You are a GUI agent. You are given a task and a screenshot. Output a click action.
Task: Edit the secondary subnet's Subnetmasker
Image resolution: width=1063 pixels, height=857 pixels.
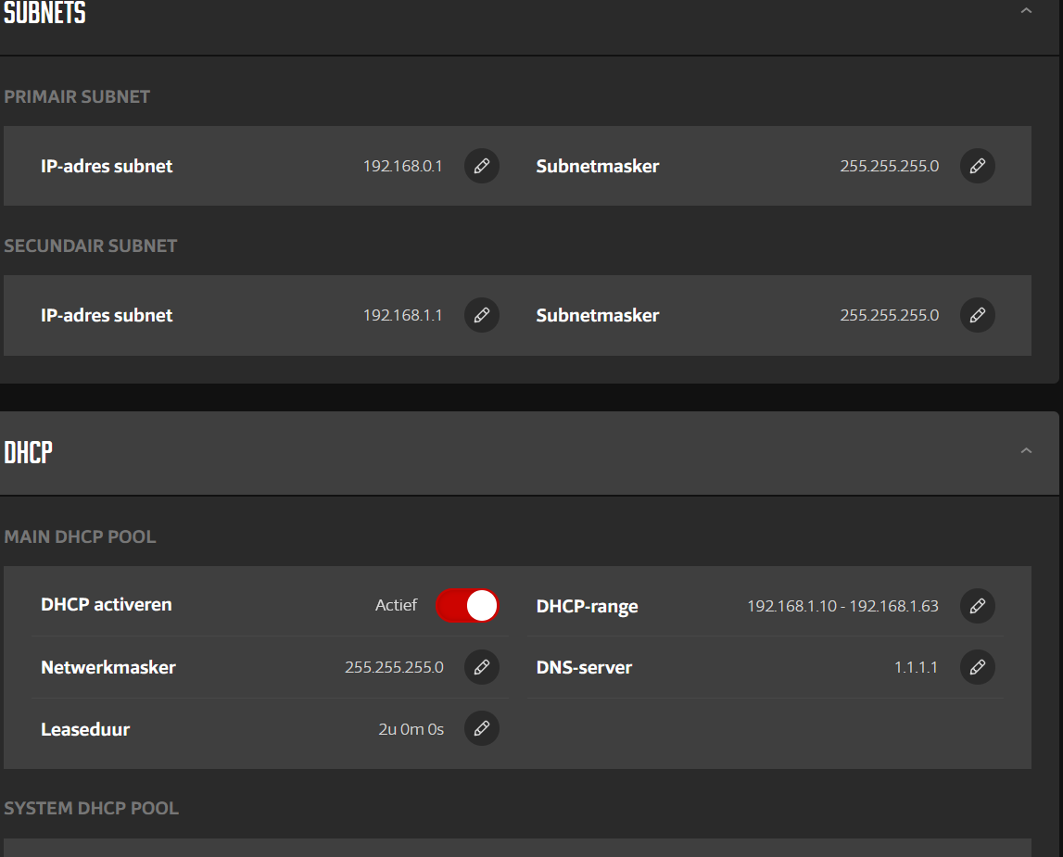pos(977,316)
